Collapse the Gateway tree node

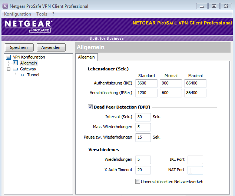click(9, 69)
